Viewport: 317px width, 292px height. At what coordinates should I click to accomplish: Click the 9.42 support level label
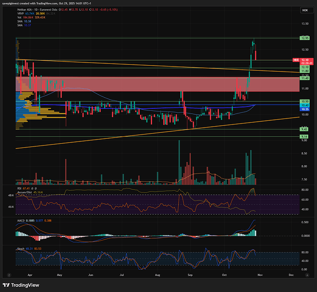point(304,129)
